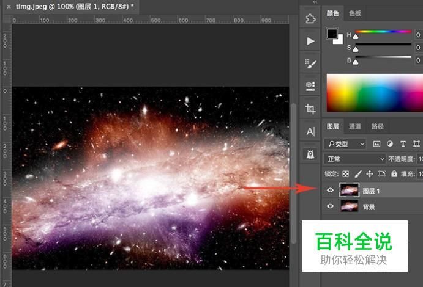Screen dimensions: 423x287
Task: Lock transparent pixels checkerboard icon
Action: point(346,174)
